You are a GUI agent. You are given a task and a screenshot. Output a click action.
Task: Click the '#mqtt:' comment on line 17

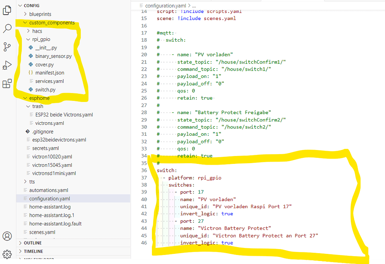point(165,33)
